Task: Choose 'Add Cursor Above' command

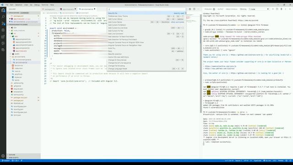Action: (x=146, y=19)
